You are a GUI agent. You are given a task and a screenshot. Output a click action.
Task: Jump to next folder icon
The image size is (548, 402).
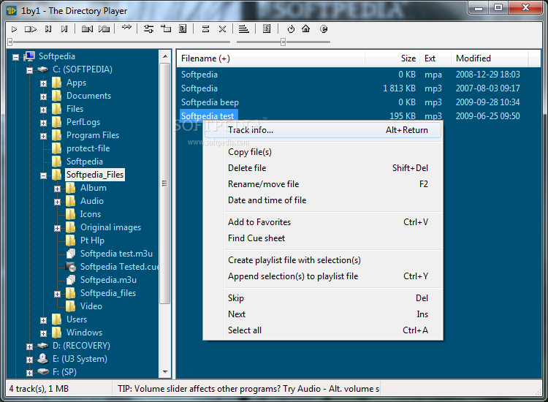104,29
